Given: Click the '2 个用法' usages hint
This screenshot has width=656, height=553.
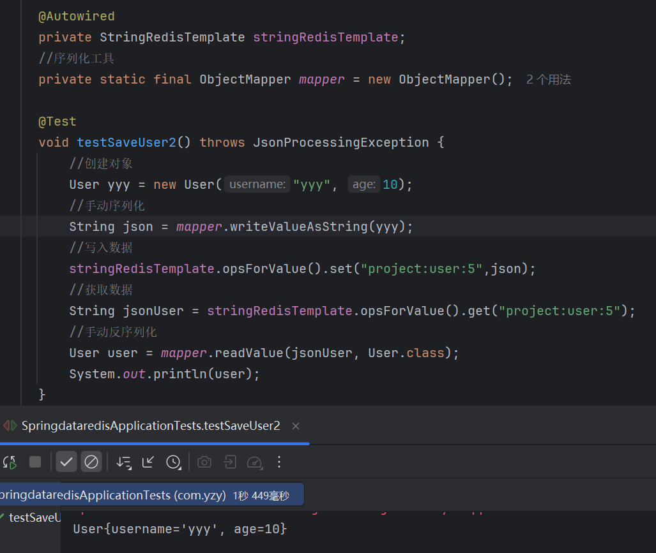Looking at the screenshot, I should pyautogui.click(x=549, y=79).
